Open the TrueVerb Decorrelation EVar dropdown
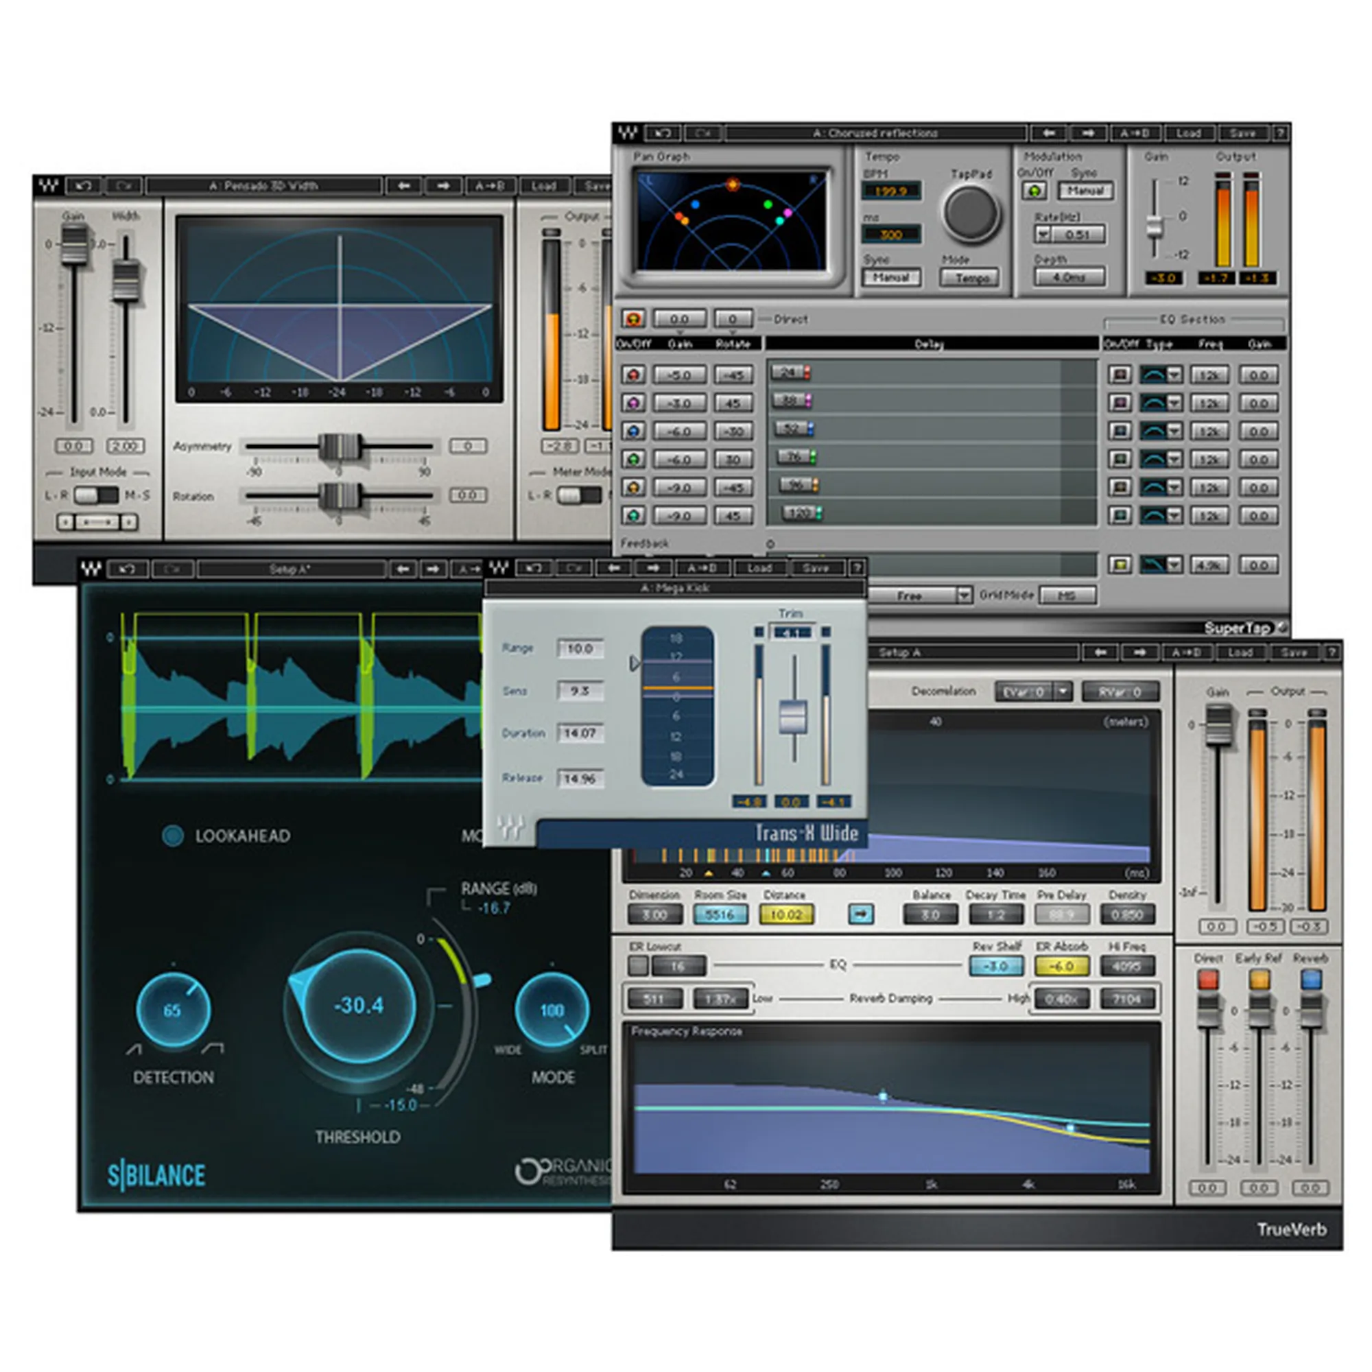 [x=1063, y=691]
